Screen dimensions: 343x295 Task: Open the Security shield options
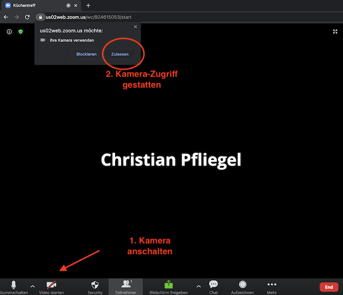95,286
